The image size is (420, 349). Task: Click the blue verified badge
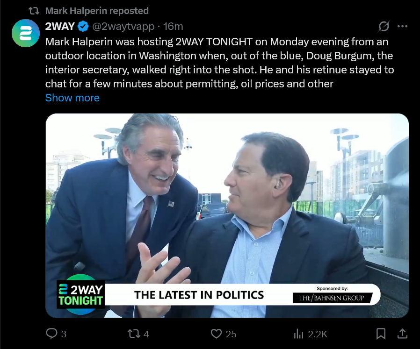(84, 26)
